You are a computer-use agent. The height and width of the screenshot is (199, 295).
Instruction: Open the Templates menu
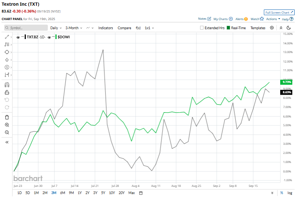coord(258,28)
